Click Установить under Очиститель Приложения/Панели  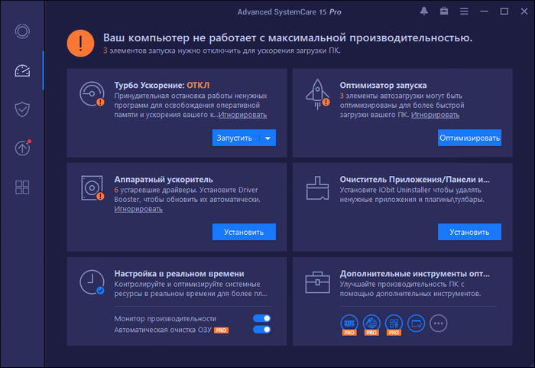point(469,232)
